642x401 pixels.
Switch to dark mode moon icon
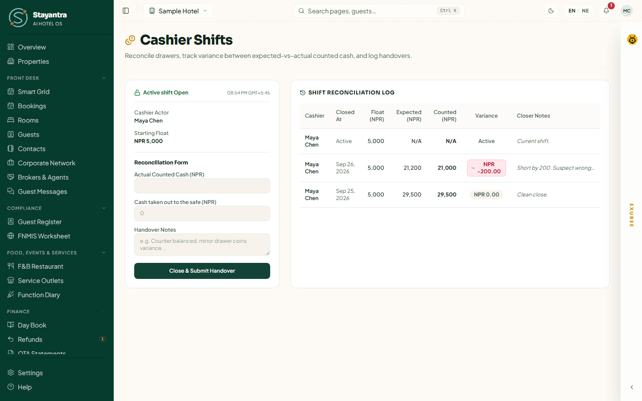point(551,11)
